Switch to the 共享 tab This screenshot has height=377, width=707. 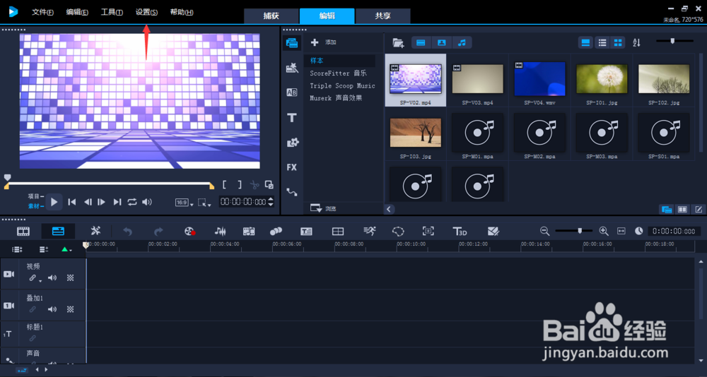tap(382, 16)
